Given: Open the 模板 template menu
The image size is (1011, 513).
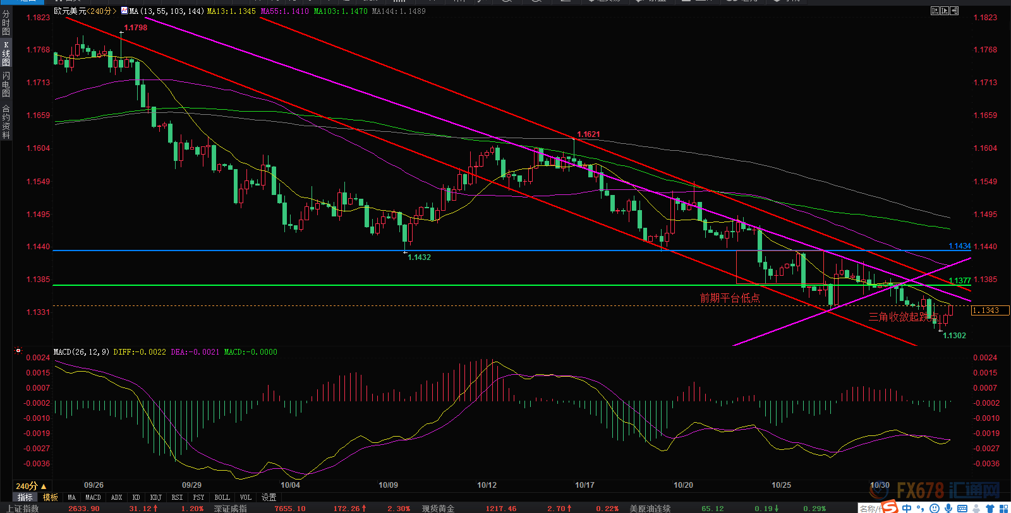Looking at the screenshot, I should 50,497.
